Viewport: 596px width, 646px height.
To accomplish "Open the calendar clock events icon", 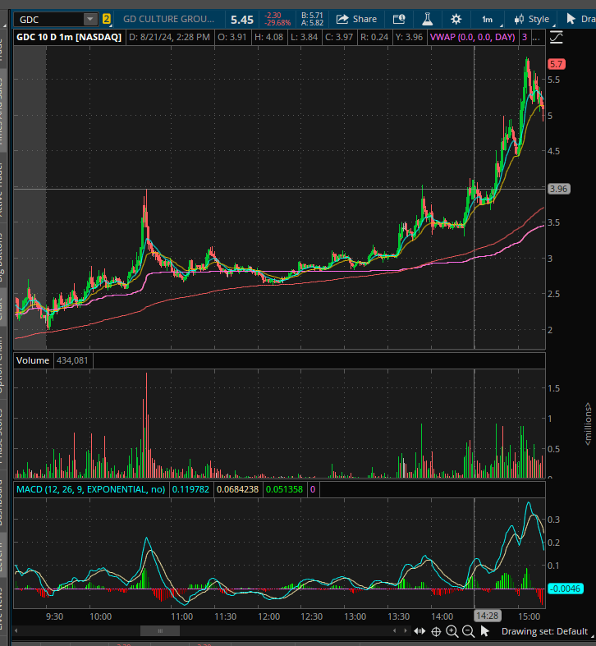I will (x=399, y=20).
